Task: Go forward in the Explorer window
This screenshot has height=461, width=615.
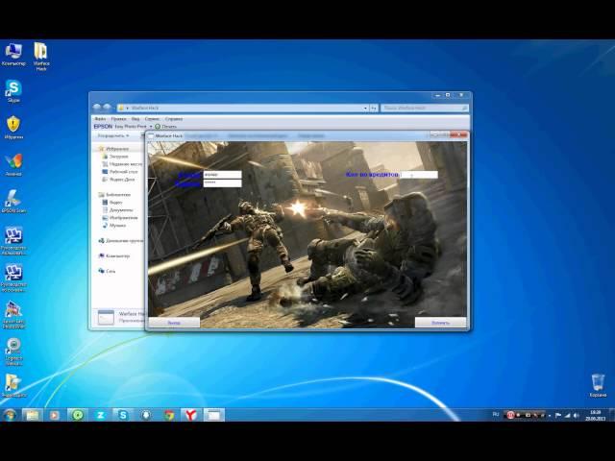Action: click(x=107, y=108)
